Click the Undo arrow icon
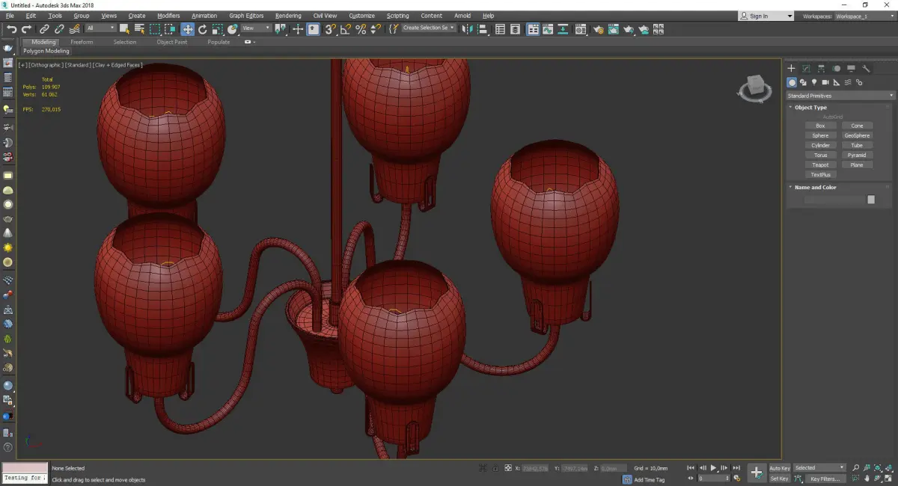898x486 pixels. [x=11, y=28]
